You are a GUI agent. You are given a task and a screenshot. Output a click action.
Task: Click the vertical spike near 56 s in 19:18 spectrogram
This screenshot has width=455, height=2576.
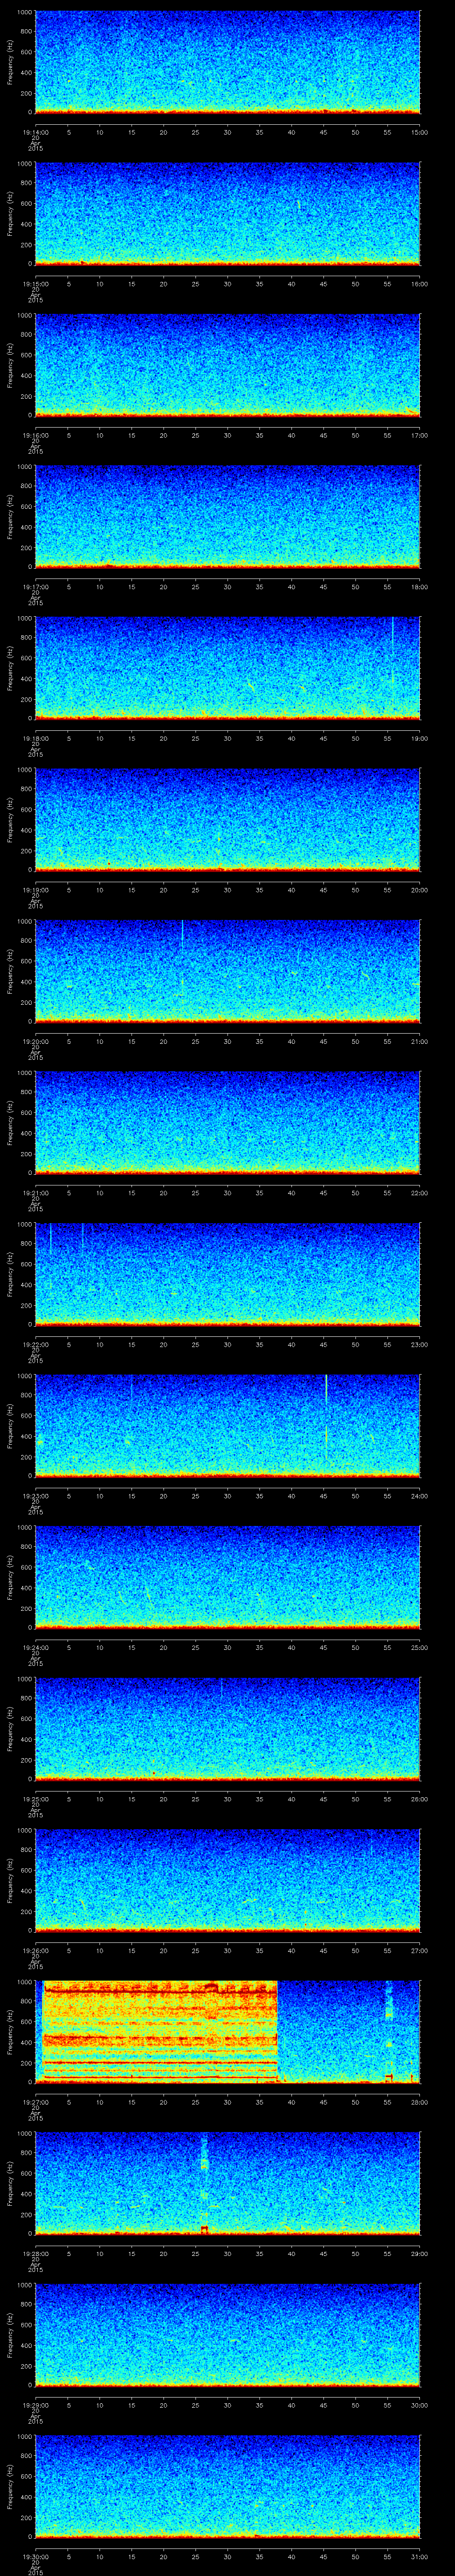pyautogui.click(x=392, y=650)
